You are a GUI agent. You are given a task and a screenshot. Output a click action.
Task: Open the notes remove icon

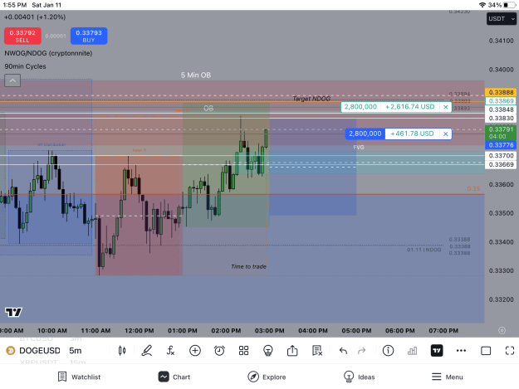pos(316,351)
